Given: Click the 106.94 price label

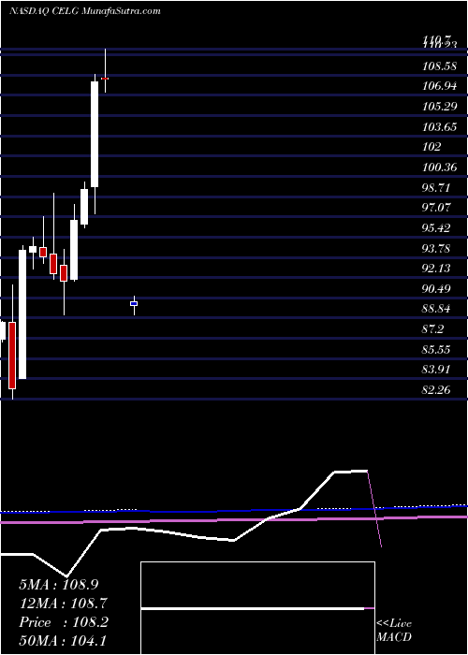Looking at the screenshot, I should [440, 86].
